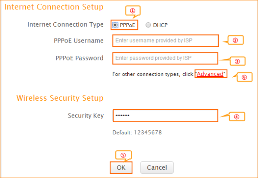This screenshot has height=178, width=258.
Task: Click the Security Key input field
Action: coord(166,116)
